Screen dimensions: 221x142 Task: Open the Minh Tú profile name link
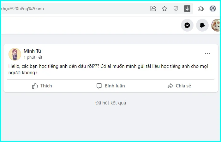(32, 51)
